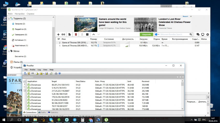Switch to the Traffic tab in Proxifier
Image resolution: width=220 pixels, height=123 pixels.
tap(42, 112)
